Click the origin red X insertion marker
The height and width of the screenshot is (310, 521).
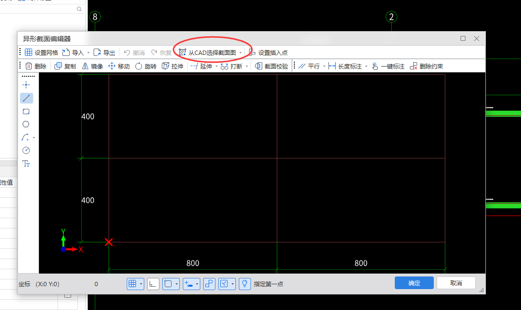[x=109, y=242]
